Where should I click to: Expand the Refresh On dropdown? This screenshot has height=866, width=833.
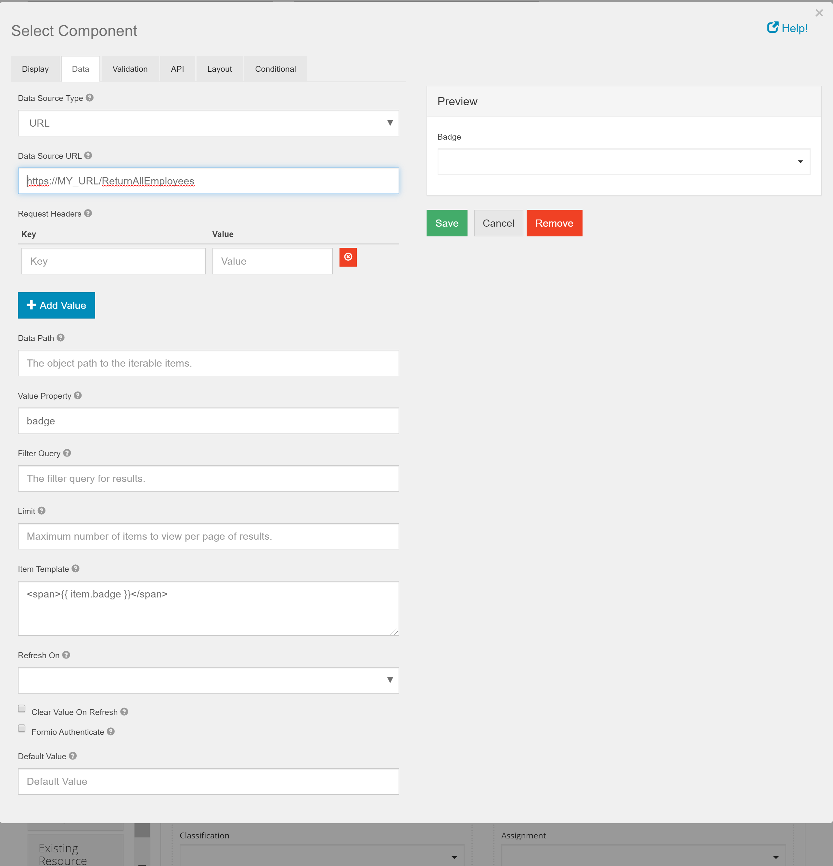click(x=208, y=681)
